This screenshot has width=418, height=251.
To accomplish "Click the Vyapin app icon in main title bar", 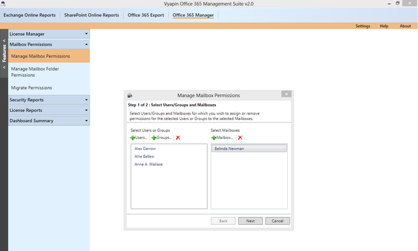I will [3, 3].
